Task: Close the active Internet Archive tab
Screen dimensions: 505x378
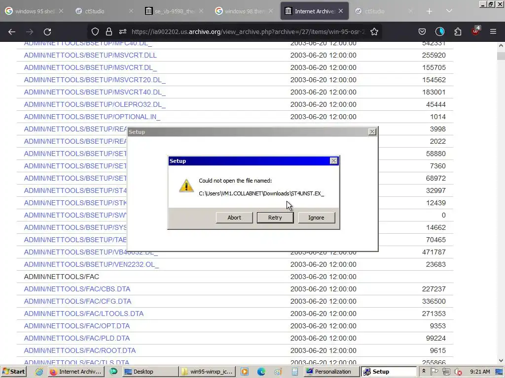Action: pyautogui.click(x=341, y=11)
